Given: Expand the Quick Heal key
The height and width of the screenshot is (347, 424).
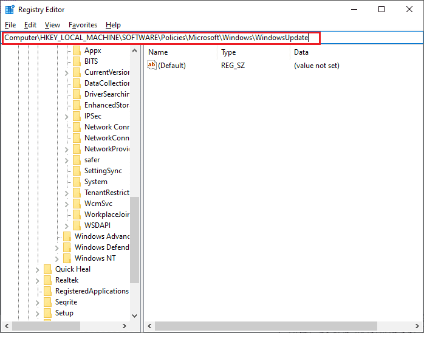Looking at the screenshot, I should click(x=37, y=270).
